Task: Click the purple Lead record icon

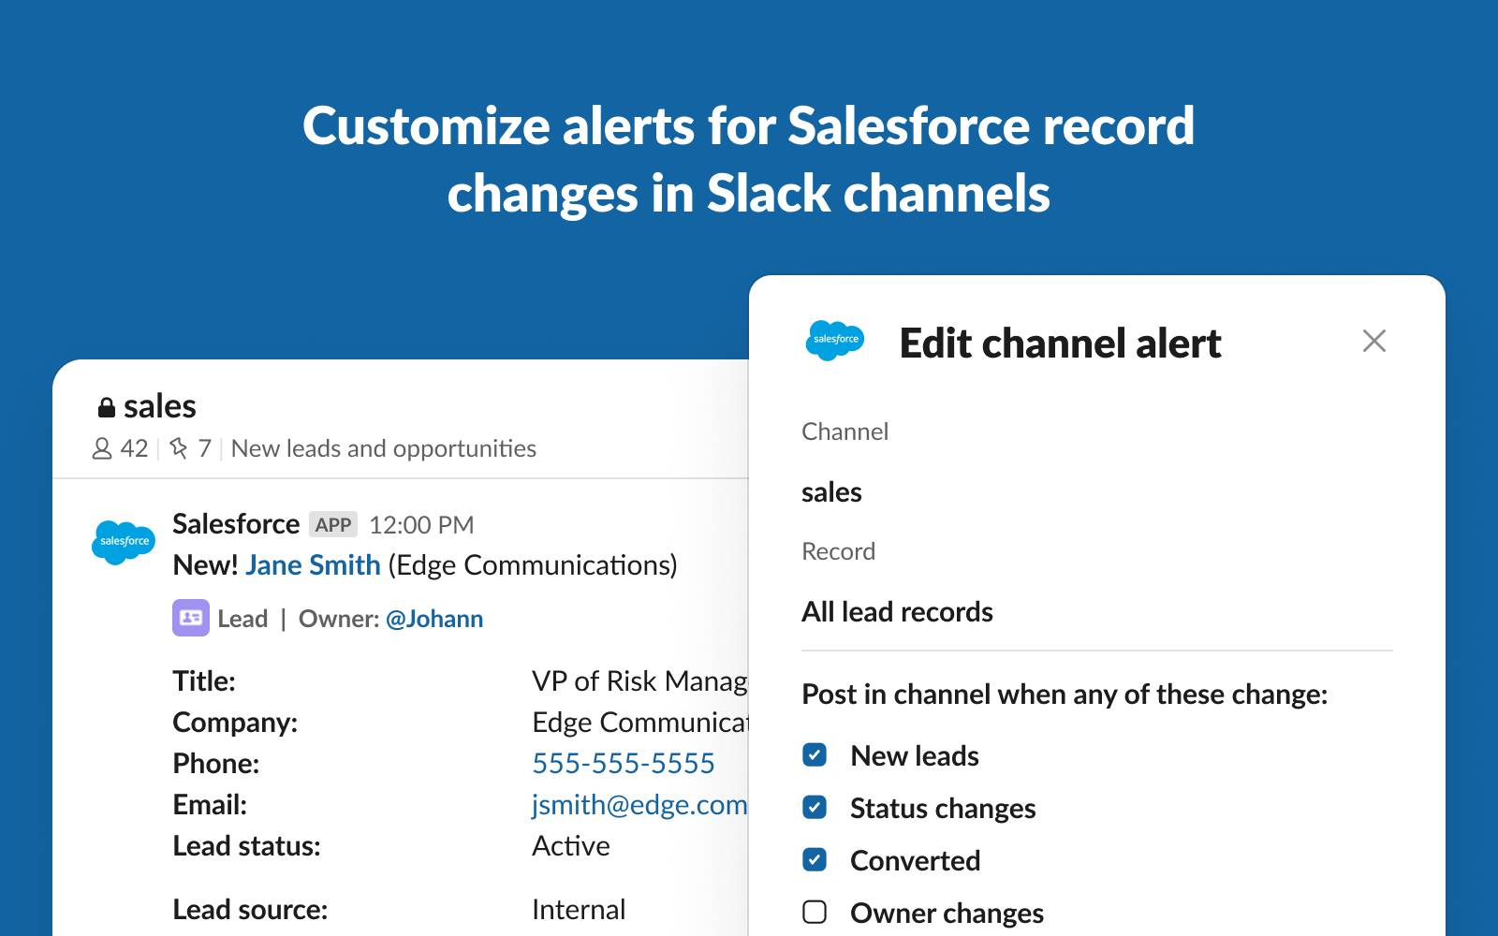Action: point(191,618)
